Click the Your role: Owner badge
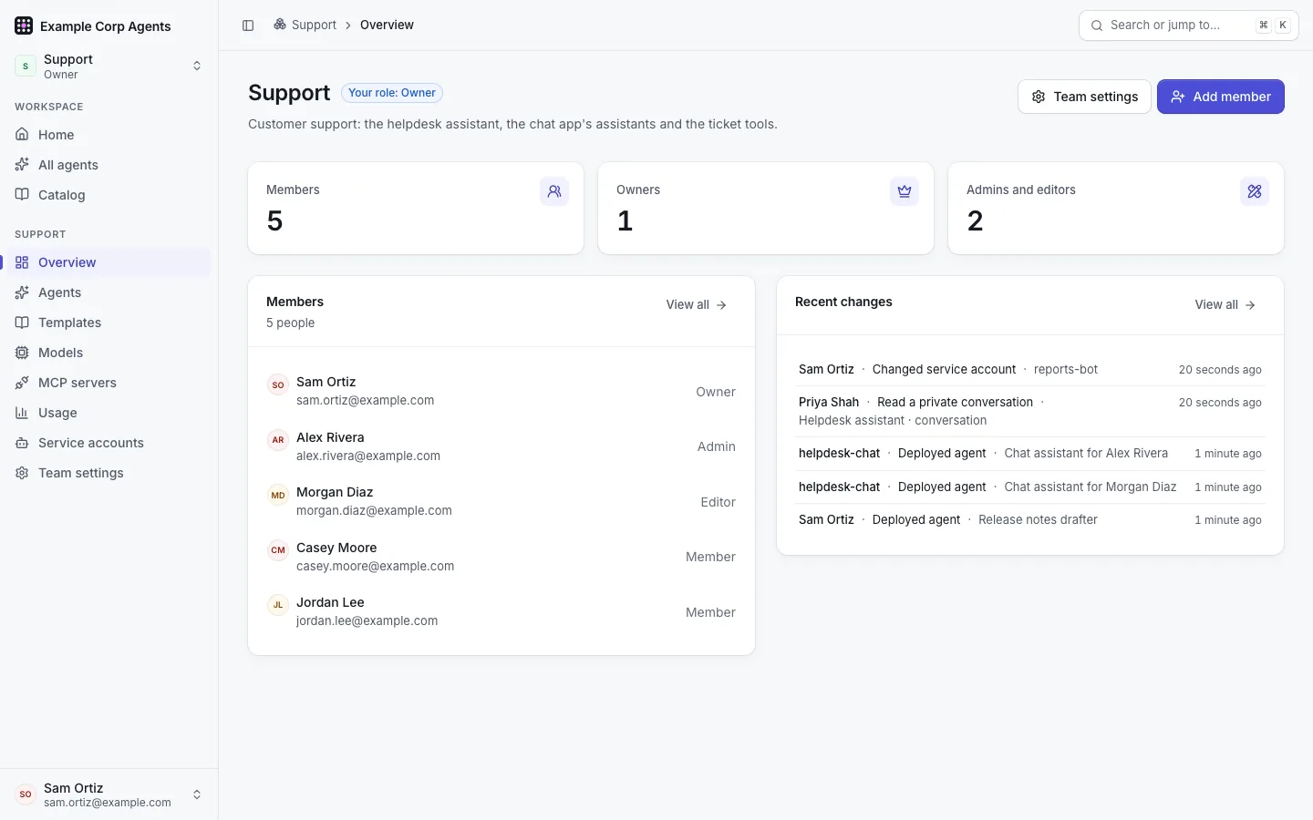This screenshot has width=1313, height=820. pos(392,93)
